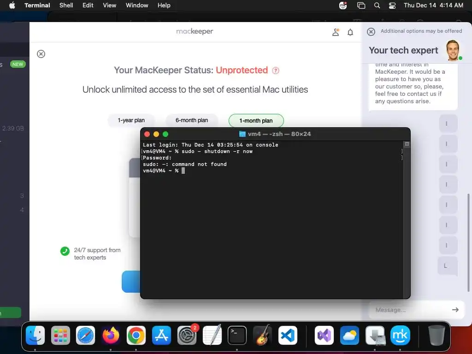472x354 pixels.
Task: Open Stage Manager windows icon in menu bar
Action: tap(361, 6)
